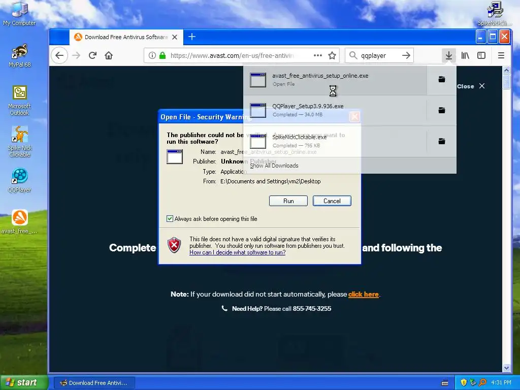
Task: Click the phone number 855-745-3255
Action: (x=312, y=309)
